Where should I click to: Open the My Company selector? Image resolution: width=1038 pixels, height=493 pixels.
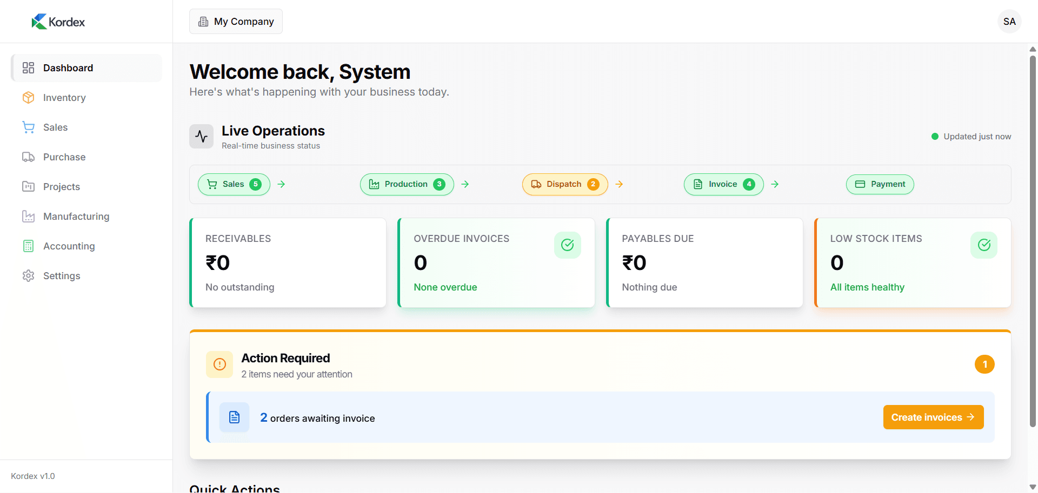coord(236,21)
